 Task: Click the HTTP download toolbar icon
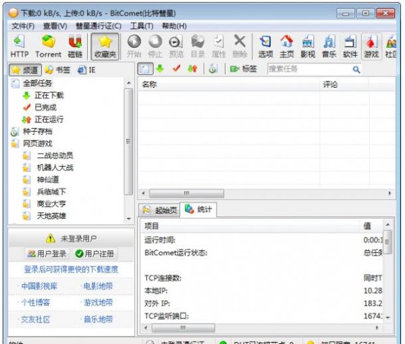pos(20,47)
